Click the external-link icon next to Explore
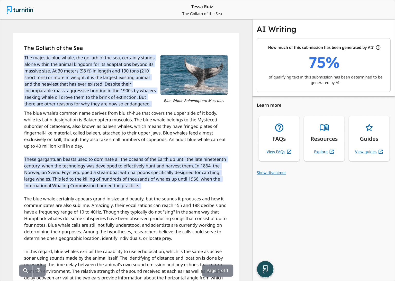395x281 pixels. pyautogui.click(x=332, y=152)
